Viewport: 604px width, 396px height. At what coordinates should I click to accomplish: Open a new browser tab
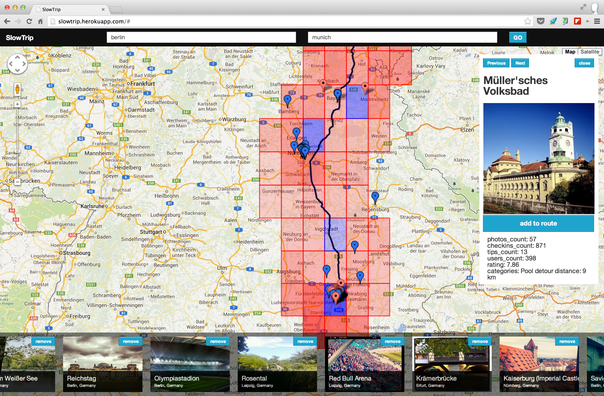pyautogui.click(x=116, y=10)
